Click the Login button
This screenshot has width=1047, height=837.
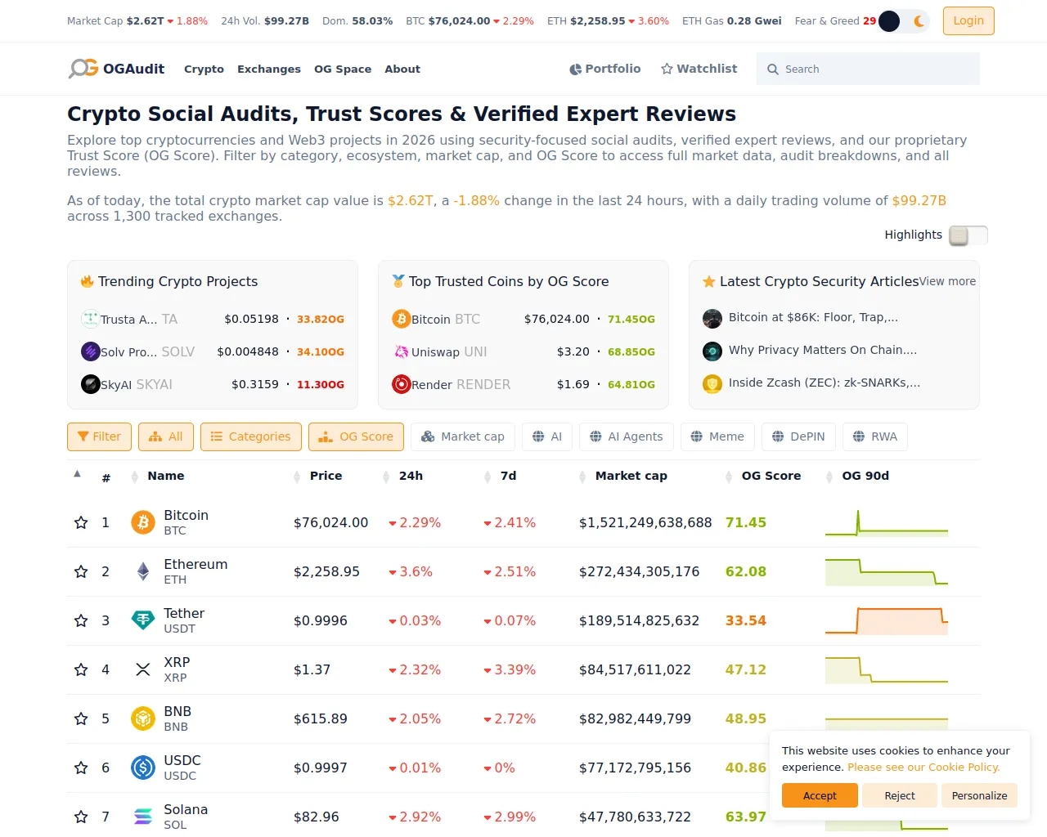[x=968, y=21]
